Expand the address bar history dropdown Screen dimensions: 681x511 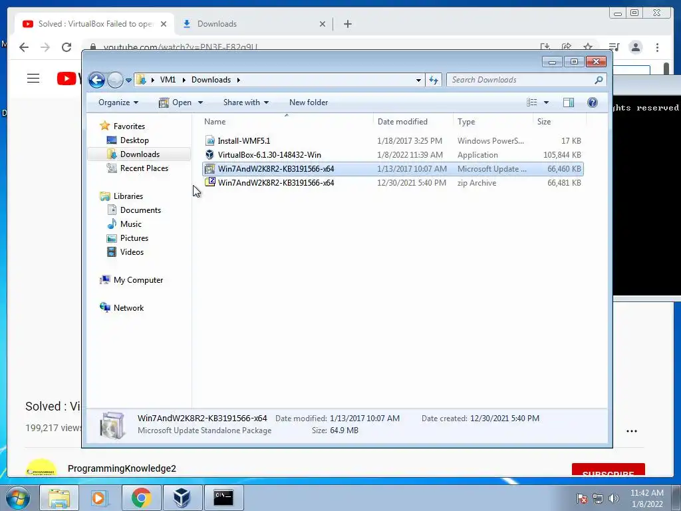[x=418, y=80]
